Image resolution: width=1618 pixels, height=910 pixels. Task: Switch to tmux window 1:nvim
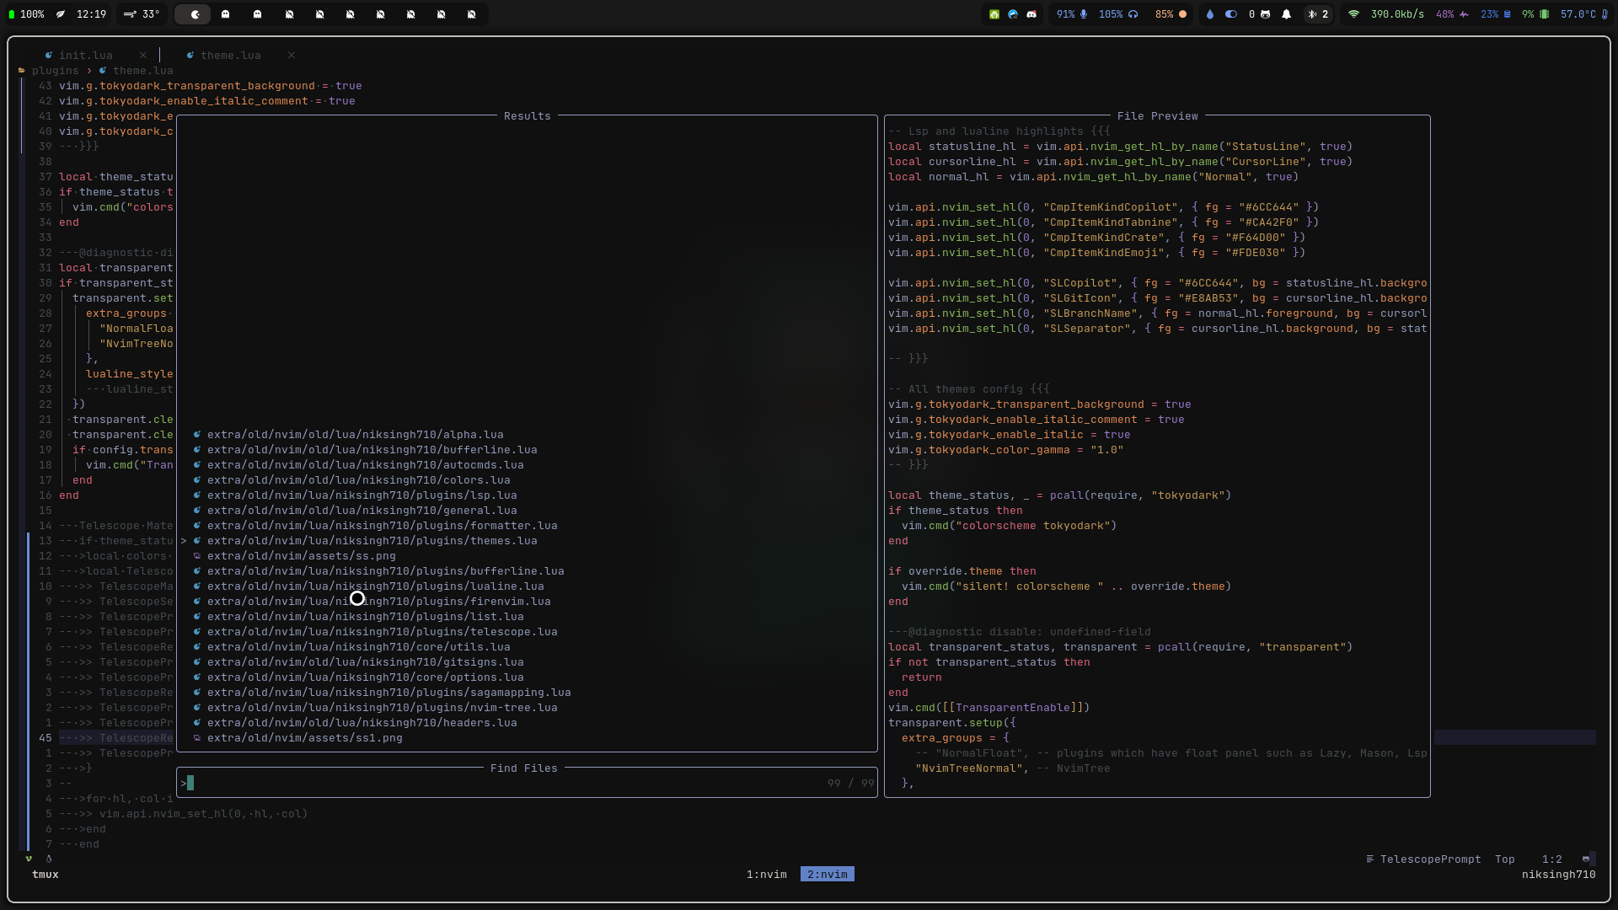(766, 875)
